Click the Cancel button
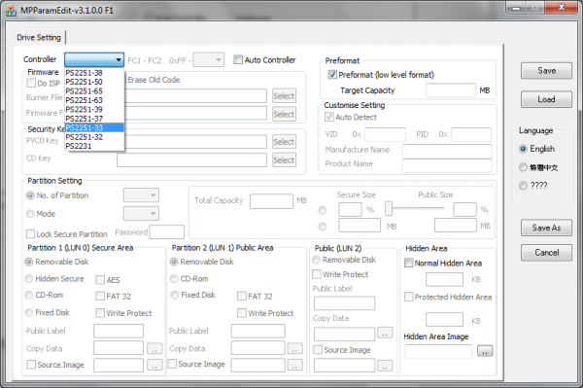583x388 pixels. (546, 253)
